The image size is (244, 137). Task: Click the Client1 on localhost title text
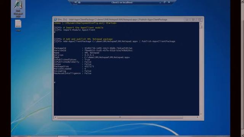(x=122, y=2)
